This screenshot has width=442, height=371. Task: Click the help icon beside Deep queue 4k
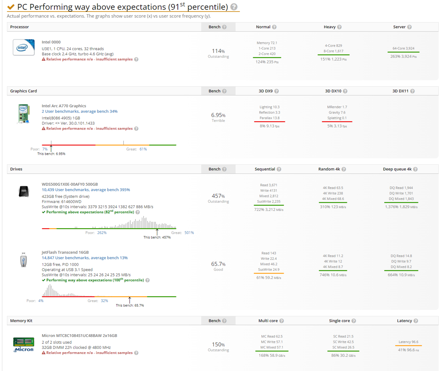tap(415, 169)
